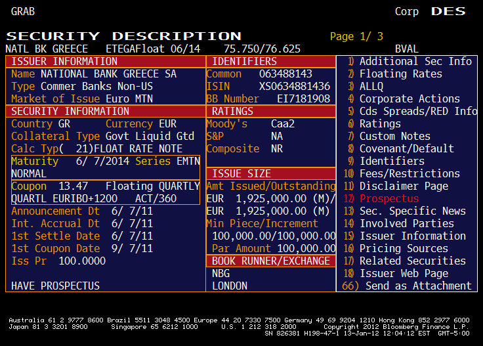Click the 1st Coupon Date 9/ 7/11
Image resolution: width=483 pixels, height=346 pixels.
point(132,249)
